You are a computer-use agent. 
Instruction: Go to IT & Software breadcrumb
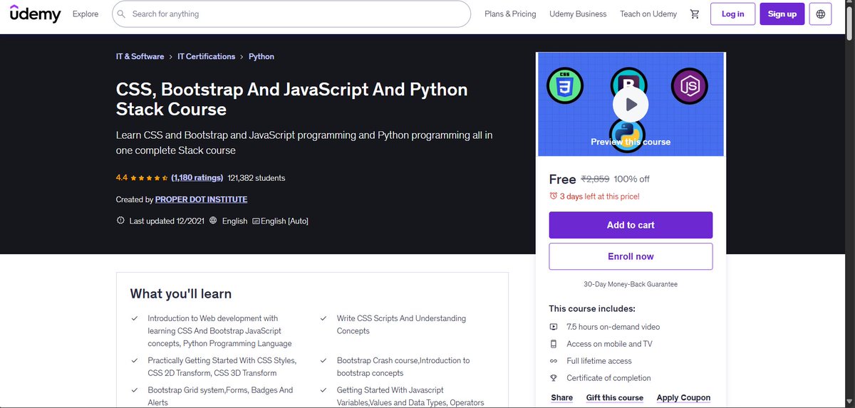(x=140, y=56)
